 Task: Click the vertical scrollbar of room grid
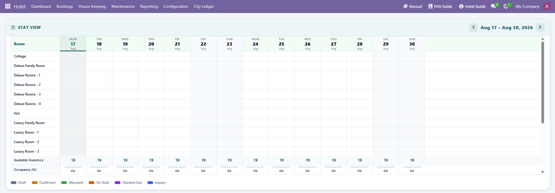tap(543, 82)
